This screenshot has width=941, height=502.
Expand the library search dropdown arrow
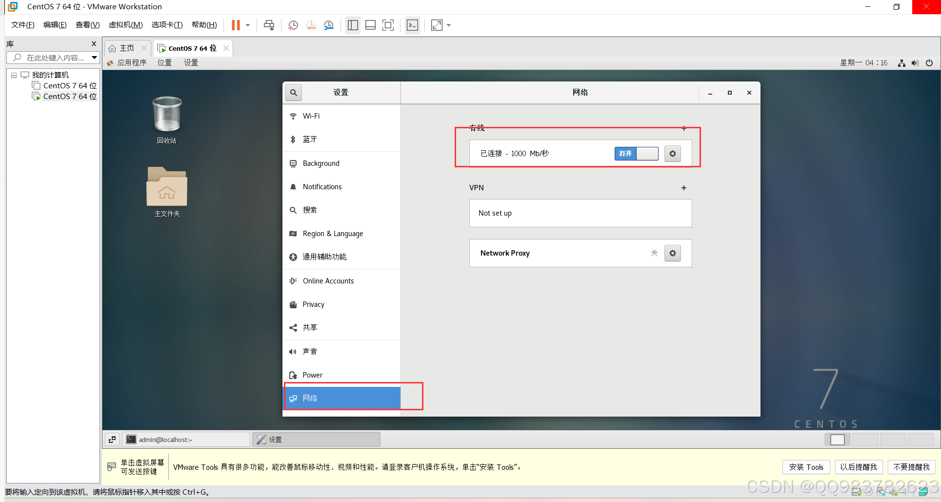pos(95,58)
